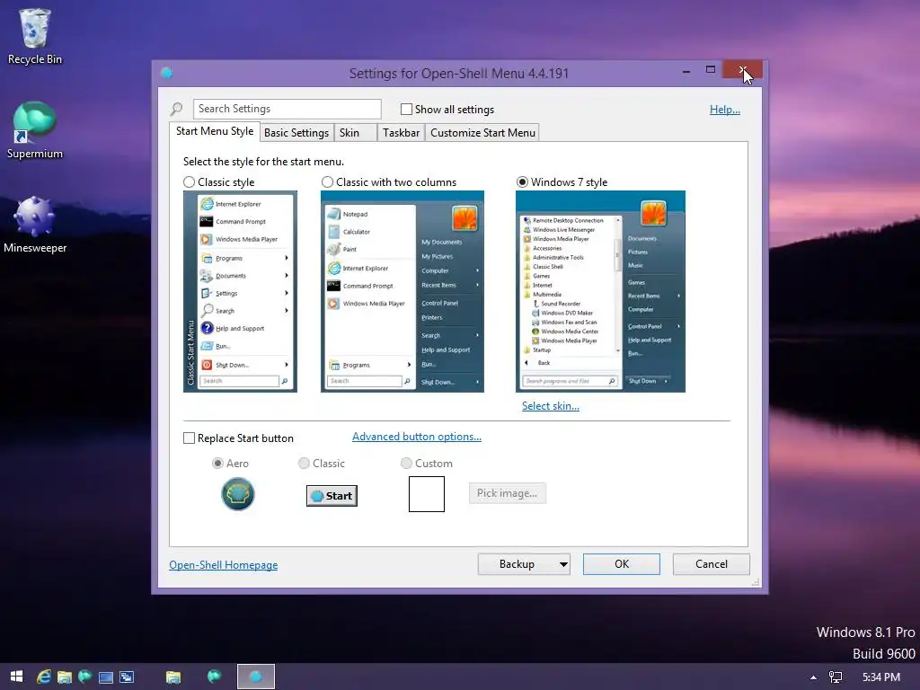This screenshot has height=690, width=920.
Task: Click the Aero shell start button image
Action: (x=237, y=494)
